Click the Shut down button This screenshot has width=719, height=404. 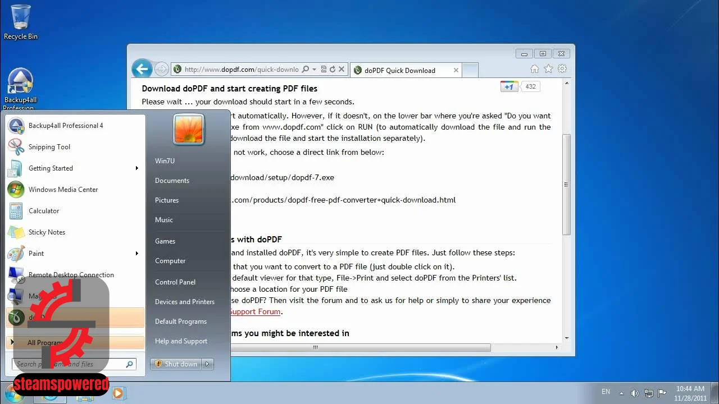[176, 364]
